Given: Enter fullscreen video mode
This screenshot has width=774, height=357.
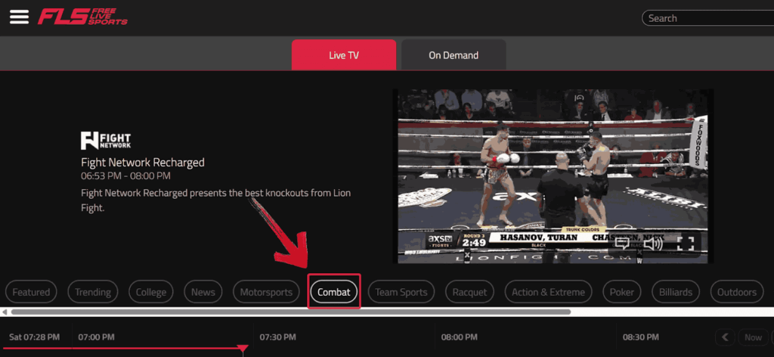Looking at the screenshot, I should (686, 244).
